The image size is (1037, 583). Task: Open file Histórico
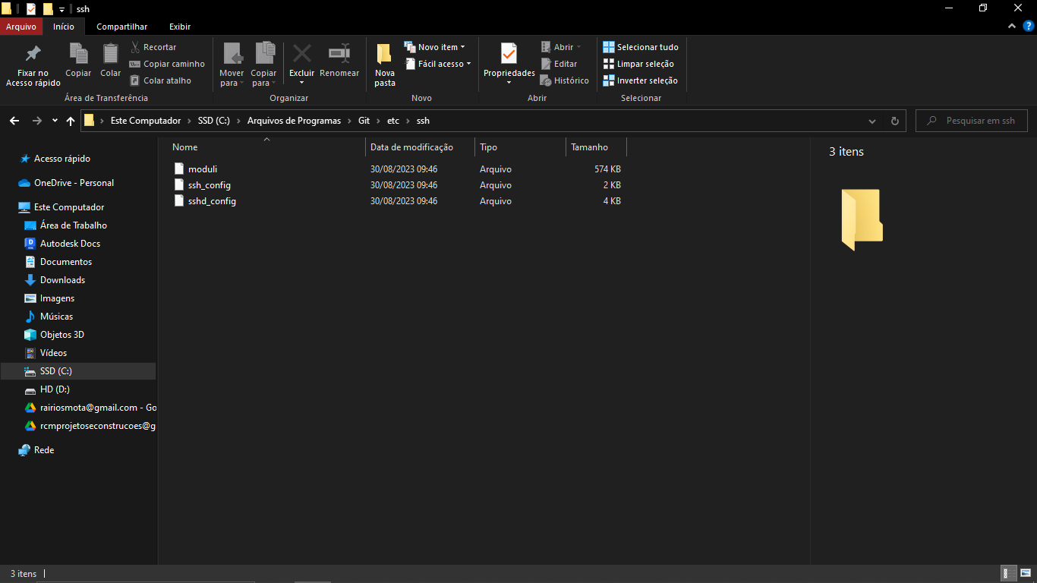pyautogui.click(x=565, y=80)
